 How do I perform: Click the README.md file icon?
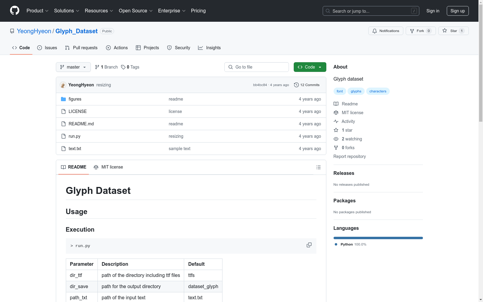click(63, 124)
